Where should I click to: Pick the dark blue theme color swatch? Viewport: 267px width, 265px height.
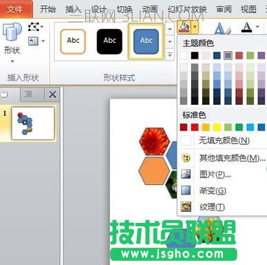217,55
